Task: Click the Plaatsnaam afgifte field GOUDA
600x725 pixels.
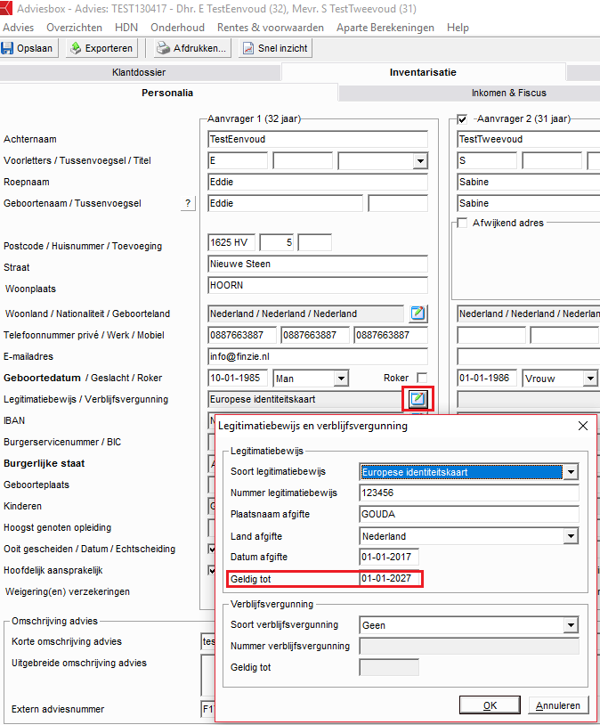Action: coord(469,514)
